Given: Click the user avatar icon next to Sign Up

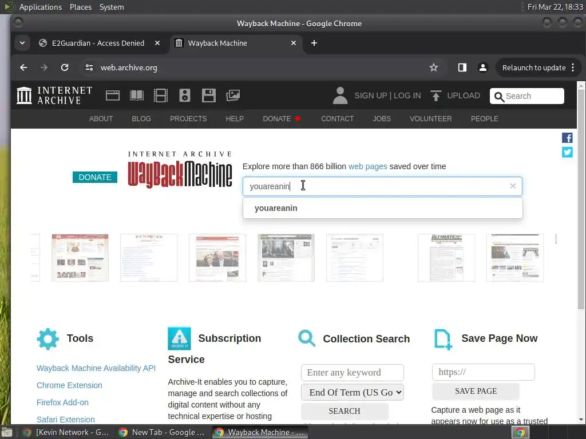Looking at the screenshot, I should point(340,95).
